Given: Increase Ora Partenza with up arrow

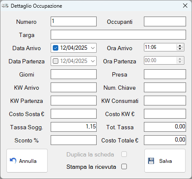Looking at the screenshot, I should [180, 59].
